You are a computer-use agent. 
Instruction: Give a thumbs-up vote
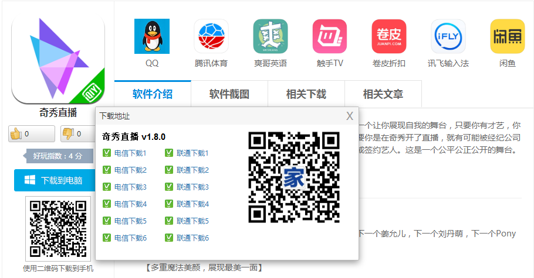(x=32, y=133)
